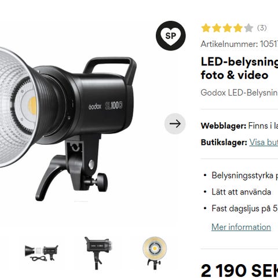The height and width of the screenshot is (278, 278).
Task: Select thumbnail of illuminated front view
Action: 155,253
